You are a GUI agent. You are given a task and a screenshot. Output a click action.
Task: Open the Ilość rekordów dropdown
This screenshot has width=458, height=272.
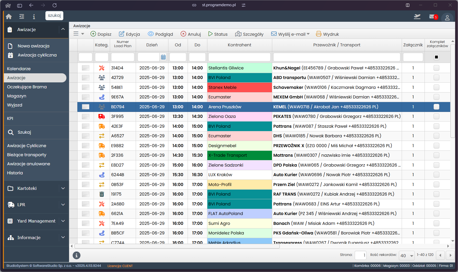tap(407, 256)
